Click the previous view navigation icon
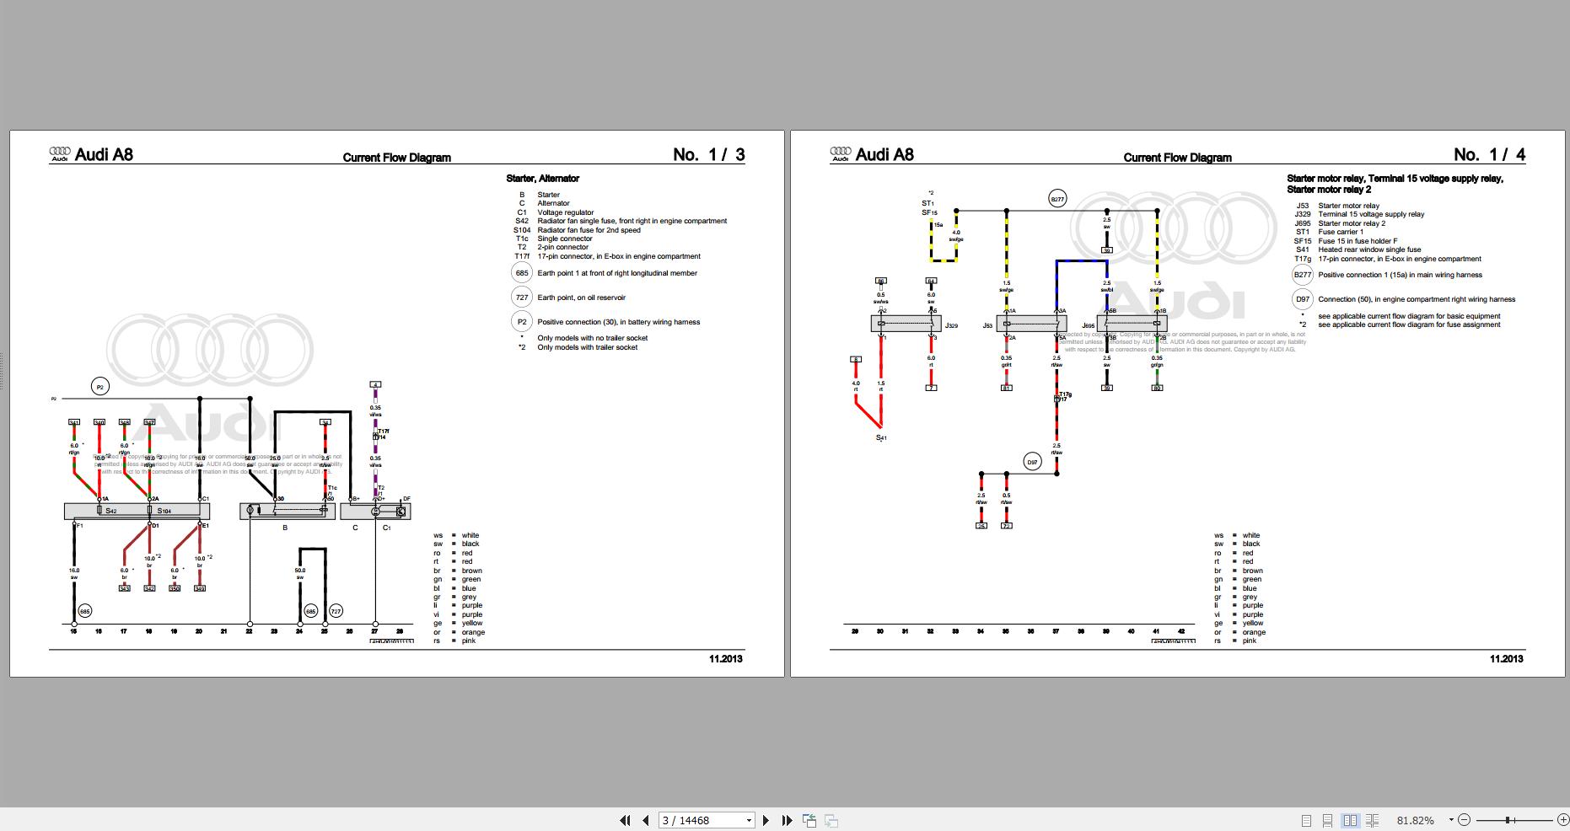This screenshot has height=831, width=1570. (x=809, y=820)
